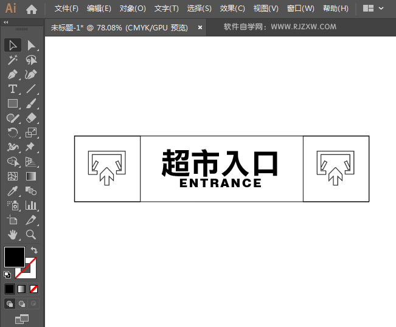The width and height of the screenshot is (396, 327).
Task: Select the Shaper tool
Action: [x=13, y=118]
